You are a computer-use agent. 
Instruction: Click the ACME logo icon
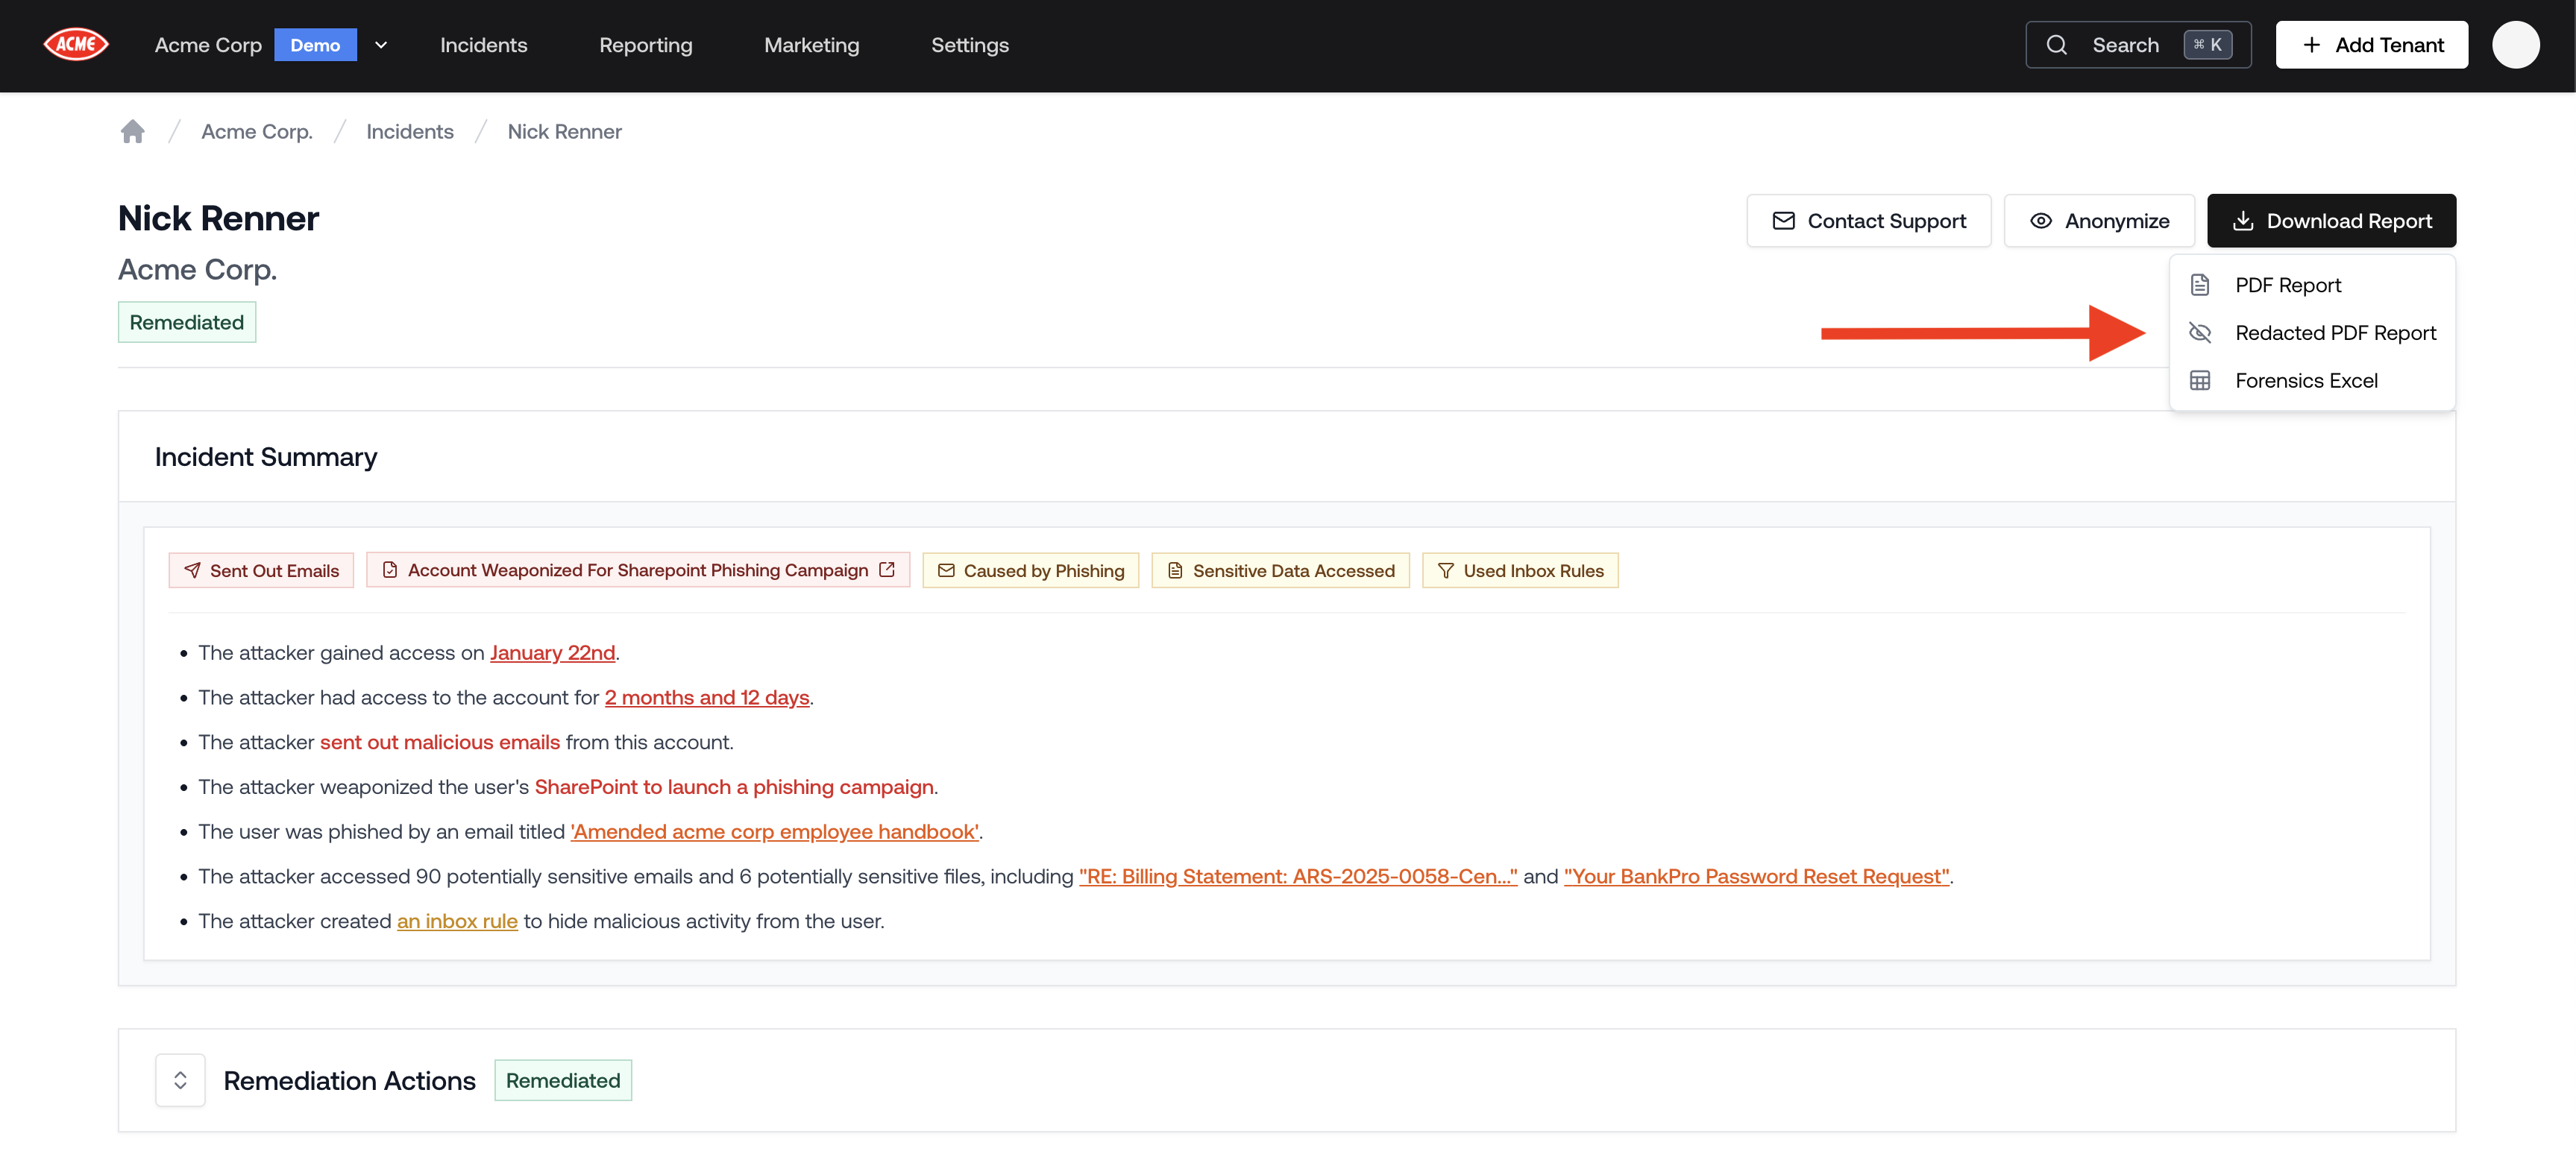pos(76,44)
